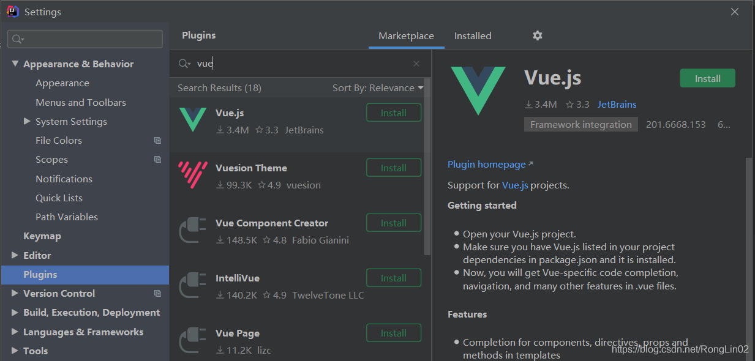Select Notifications settings

click(x=64, y=179)
